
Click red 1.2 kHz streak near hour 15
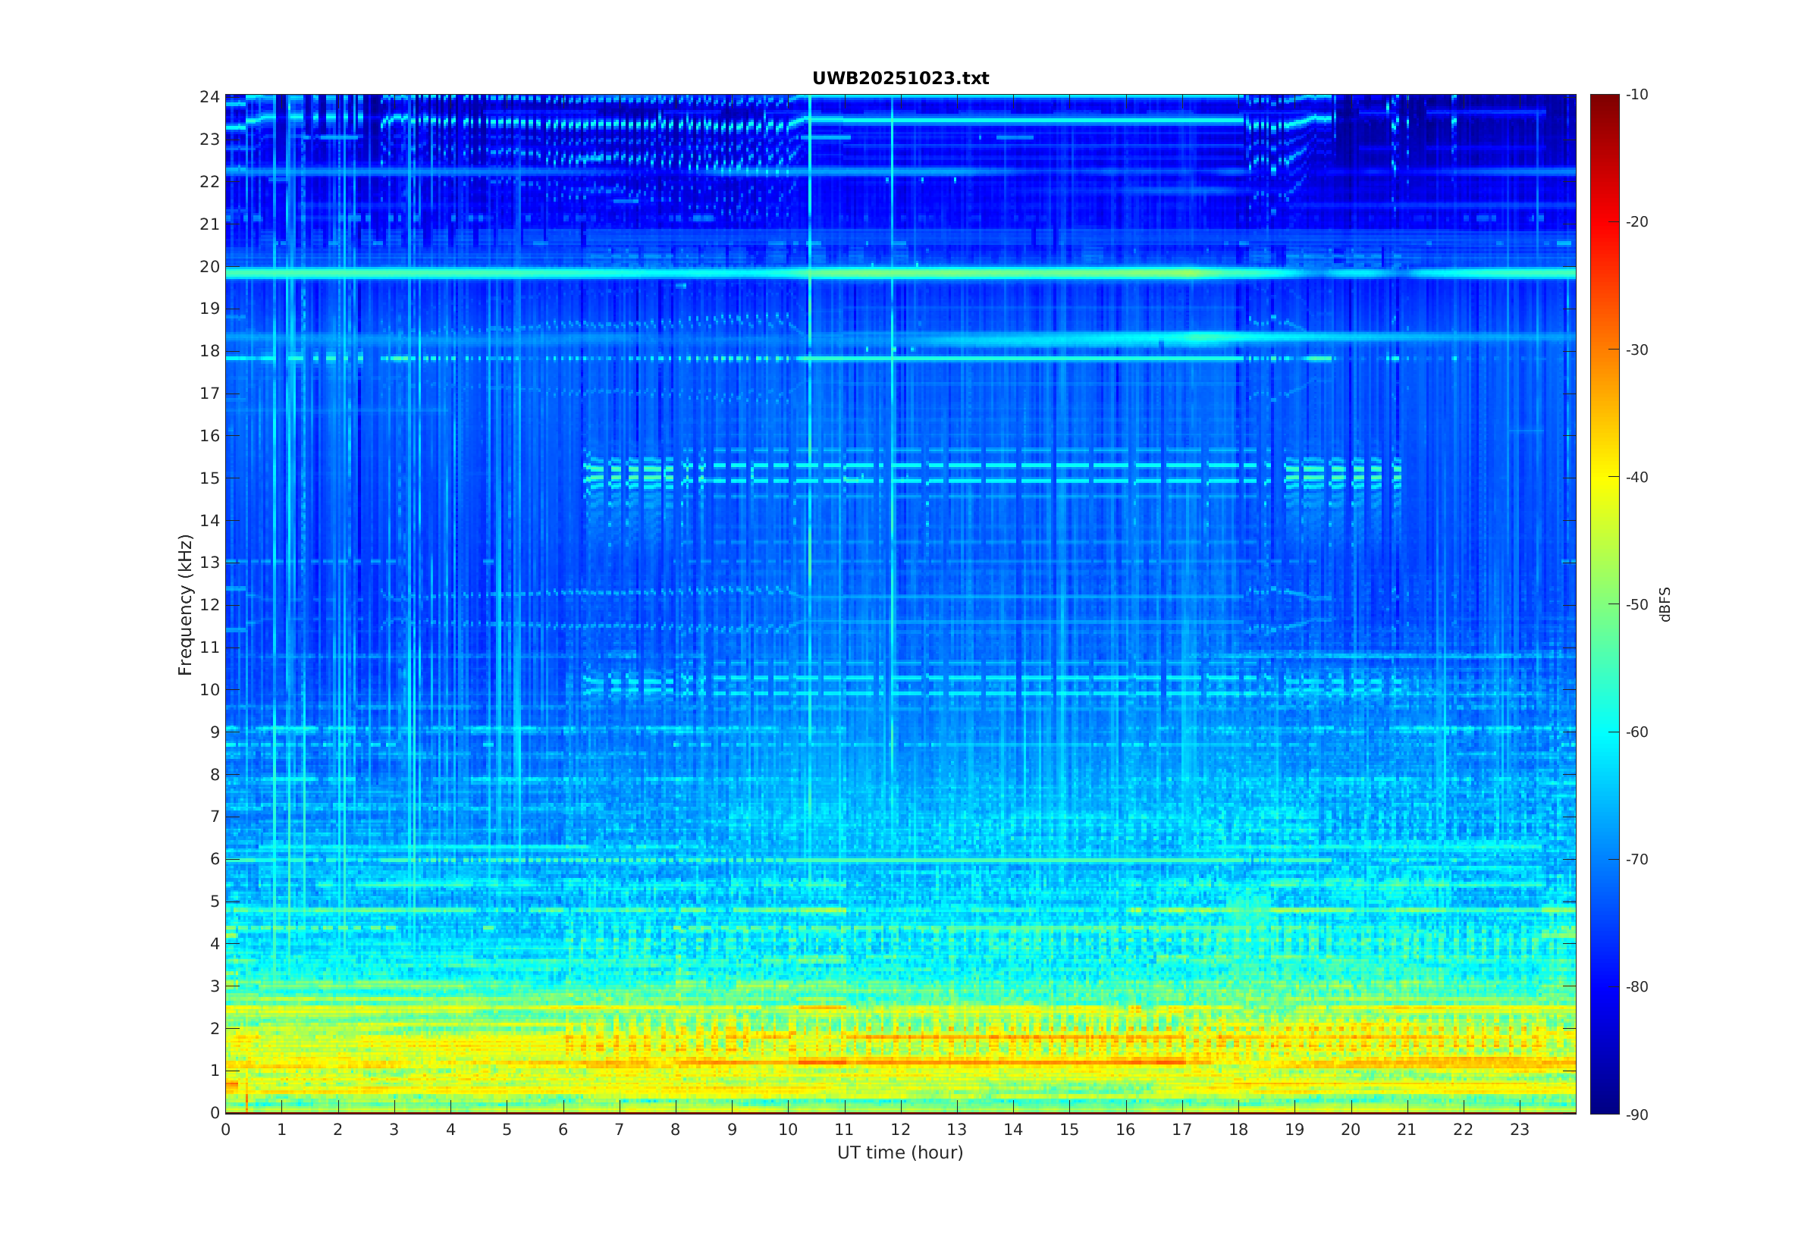click(x=1069, y=1062)
